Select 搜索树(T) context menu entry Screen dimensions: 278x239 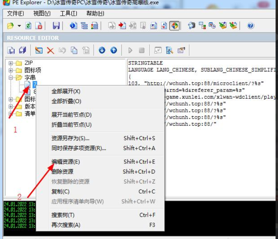point(63,215)
